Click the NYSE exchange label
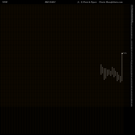 (x=5, y=2)
